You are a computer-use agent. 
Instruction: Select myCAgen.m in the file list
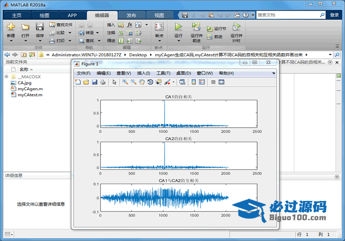(x=30, y=89)
